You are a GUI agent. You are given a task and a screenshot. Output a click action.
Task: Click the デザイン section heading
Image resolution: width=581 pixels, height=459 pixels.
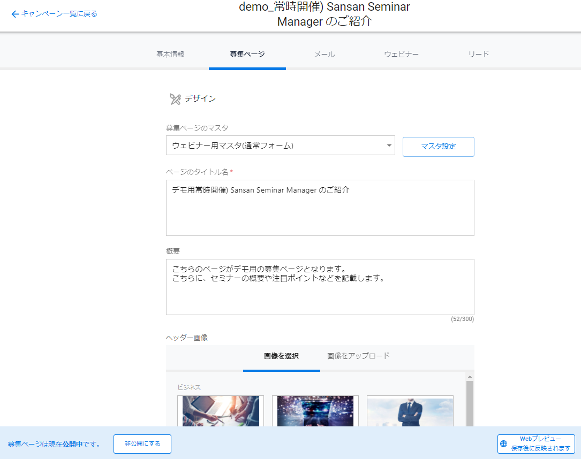click(x=200, y=98)
